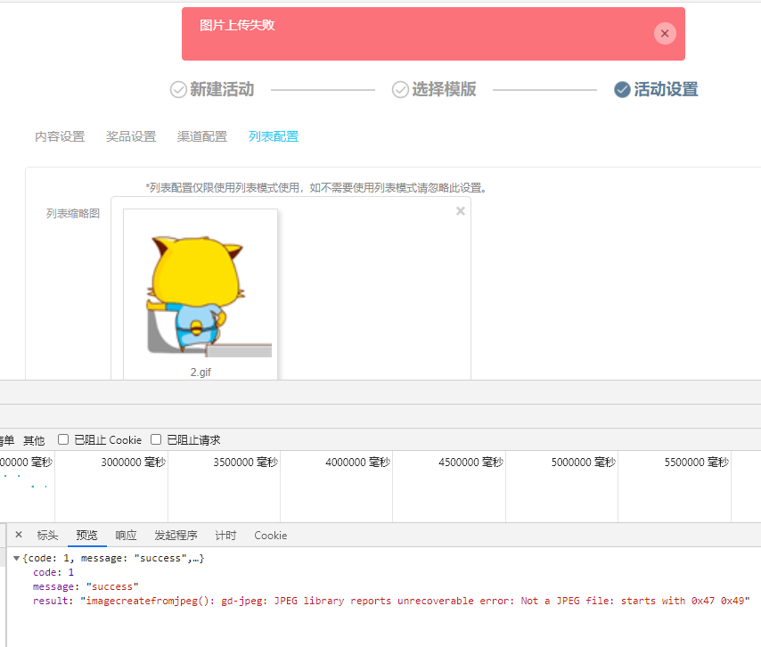Open the 内容设置 tab
This screenshot has width=761, height=647.
[60, 136]
